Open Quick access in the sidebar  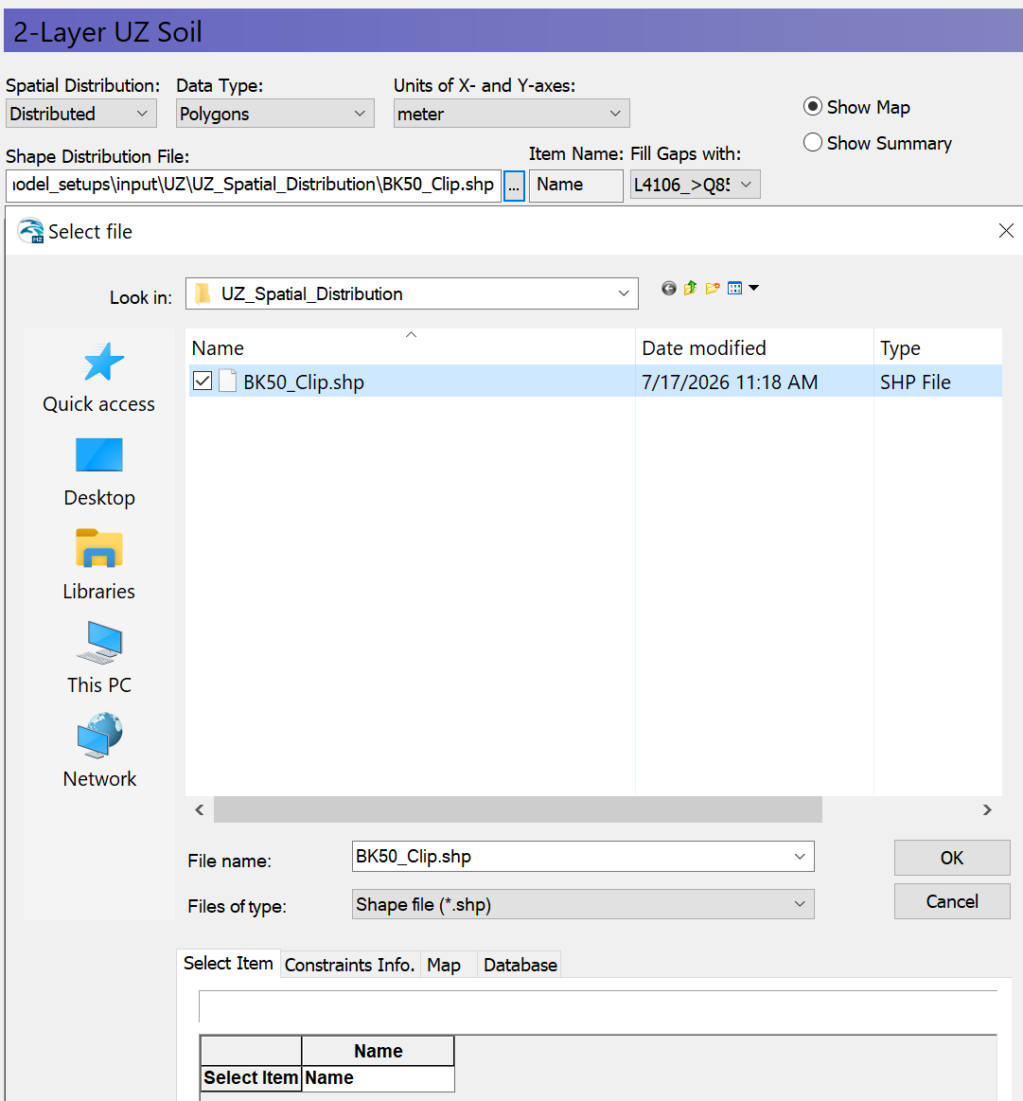(99, 378)
